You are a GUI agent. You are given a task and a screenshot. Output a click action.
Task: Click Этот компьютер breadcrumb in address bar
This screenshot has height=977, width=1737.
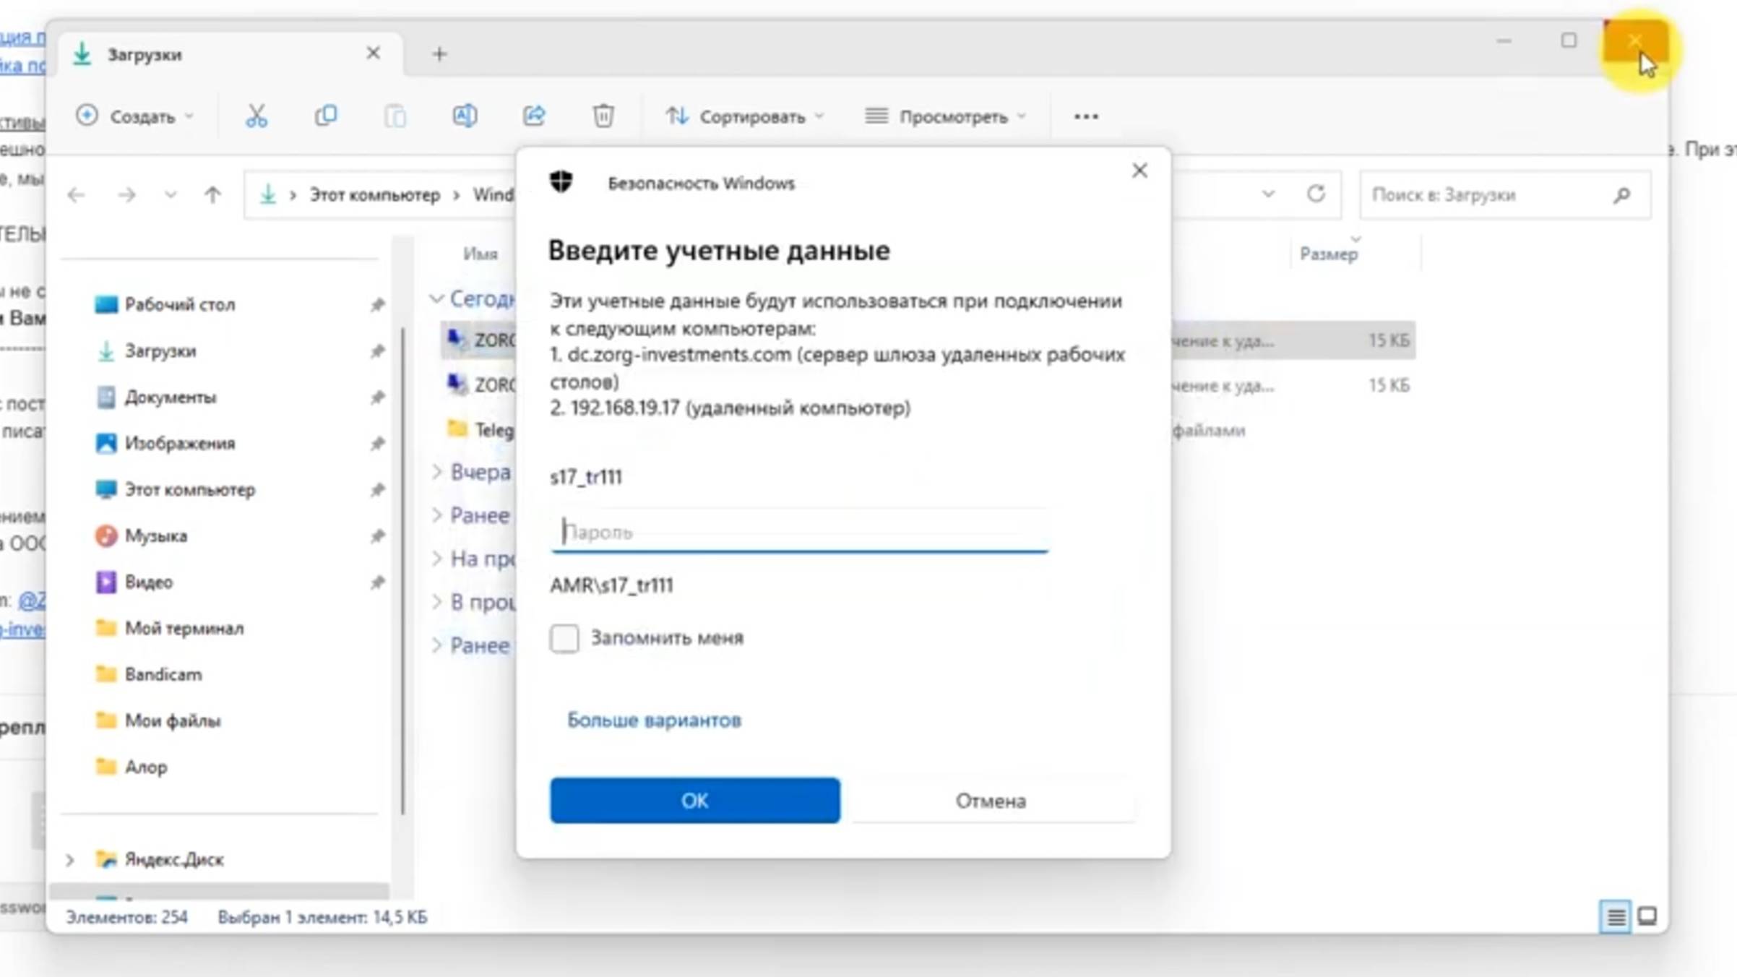pos(374,194)
